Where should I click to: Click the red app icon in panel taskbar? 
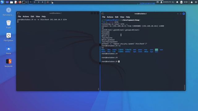click(x=48, y=2)
